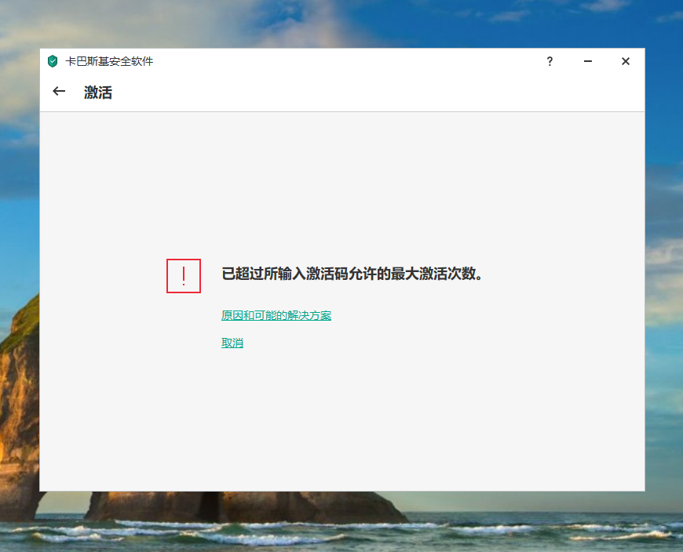The image size is (683, 552).
Task: Click the 激活 page heading
Action: (98, 93)
